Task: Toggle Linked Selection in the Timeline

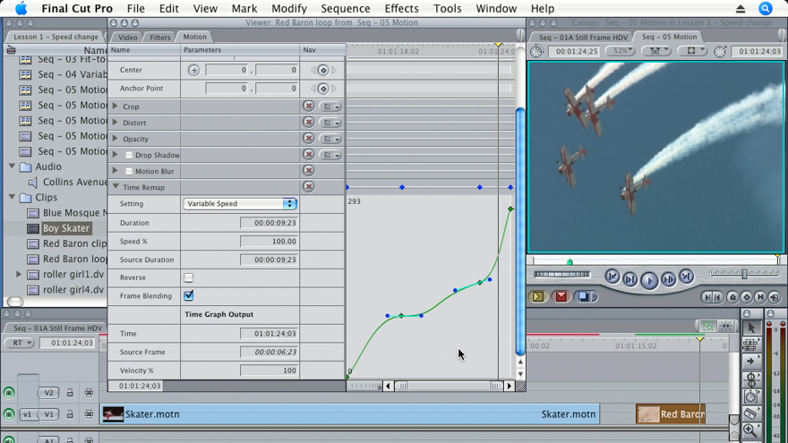Action: point(707,327)
